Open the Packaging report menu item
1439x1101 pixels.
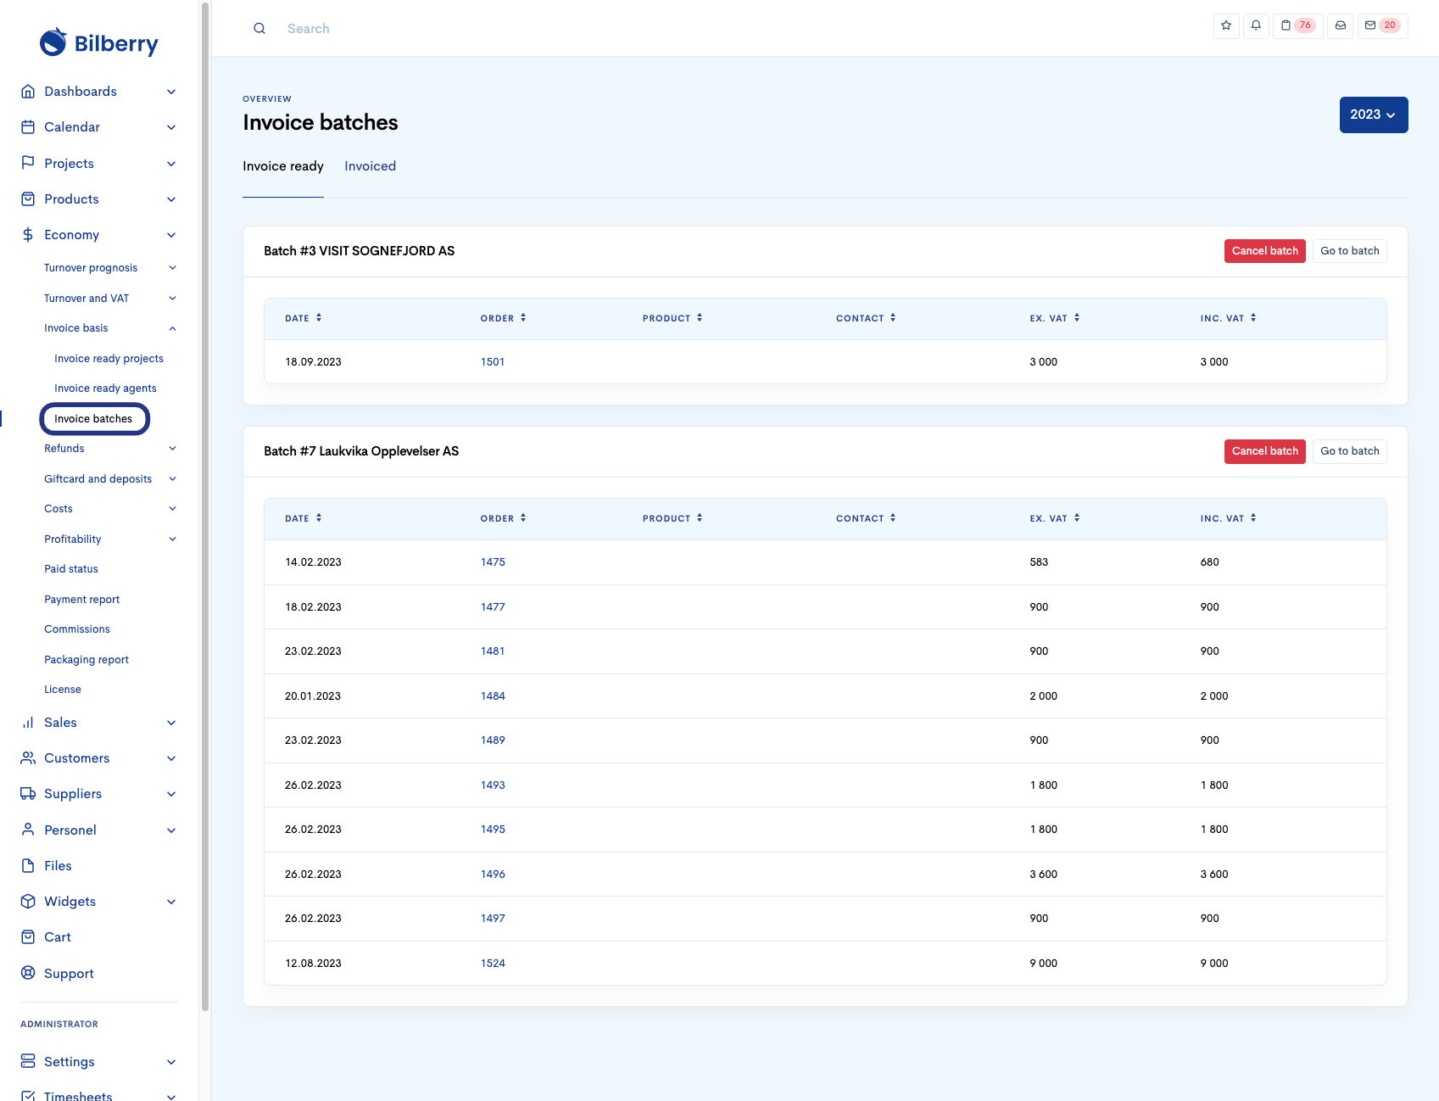coord(86,660)
